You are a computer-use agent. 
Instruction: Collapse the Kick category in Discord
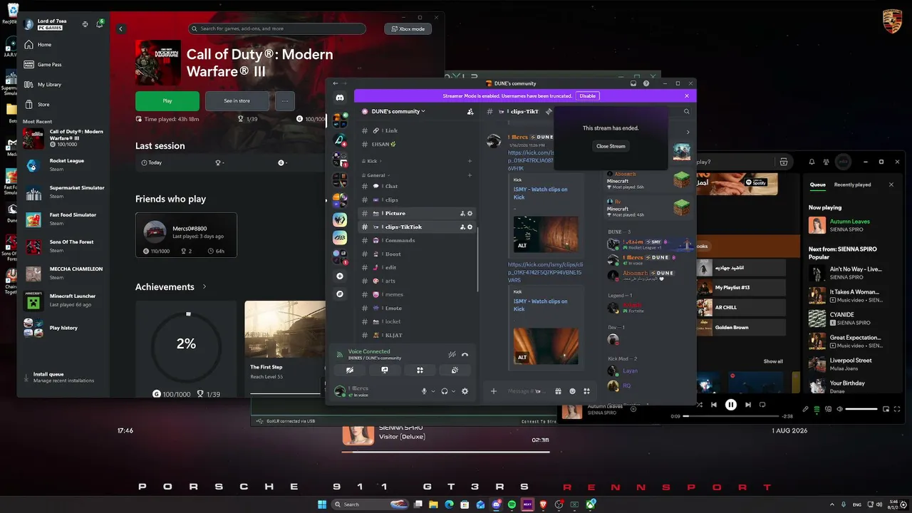(x=371, y=162)
